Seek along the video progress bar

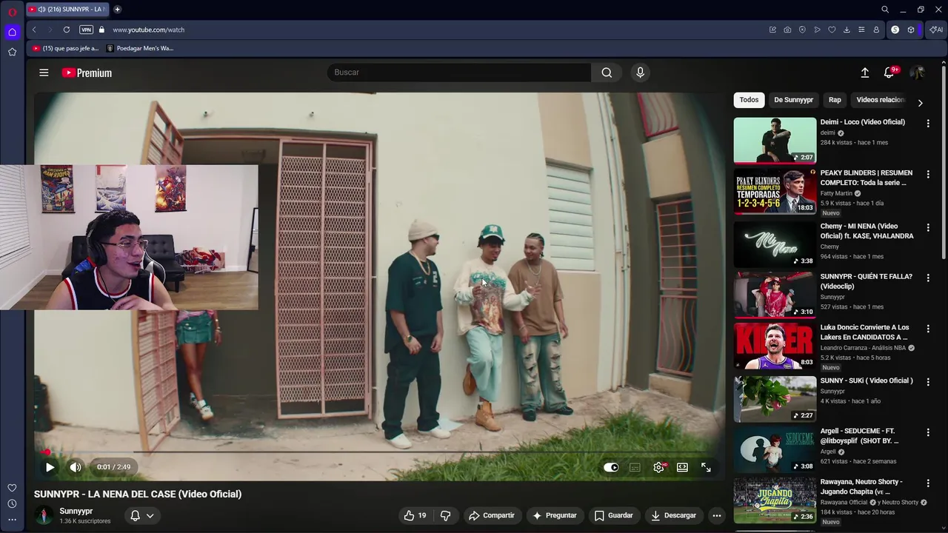pos(378,452)
